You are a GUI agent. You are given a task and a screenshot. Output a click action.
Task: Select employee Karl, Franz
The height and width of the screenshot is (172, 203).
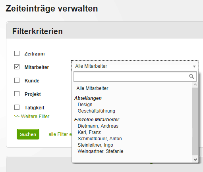point(89,132)
